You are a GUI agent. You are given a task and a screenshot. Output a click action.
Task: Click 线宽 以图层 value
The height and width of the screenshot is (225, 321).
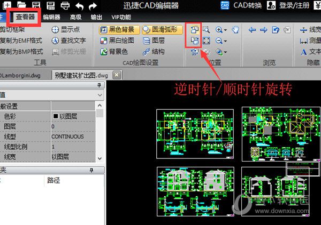click(73, 157)
